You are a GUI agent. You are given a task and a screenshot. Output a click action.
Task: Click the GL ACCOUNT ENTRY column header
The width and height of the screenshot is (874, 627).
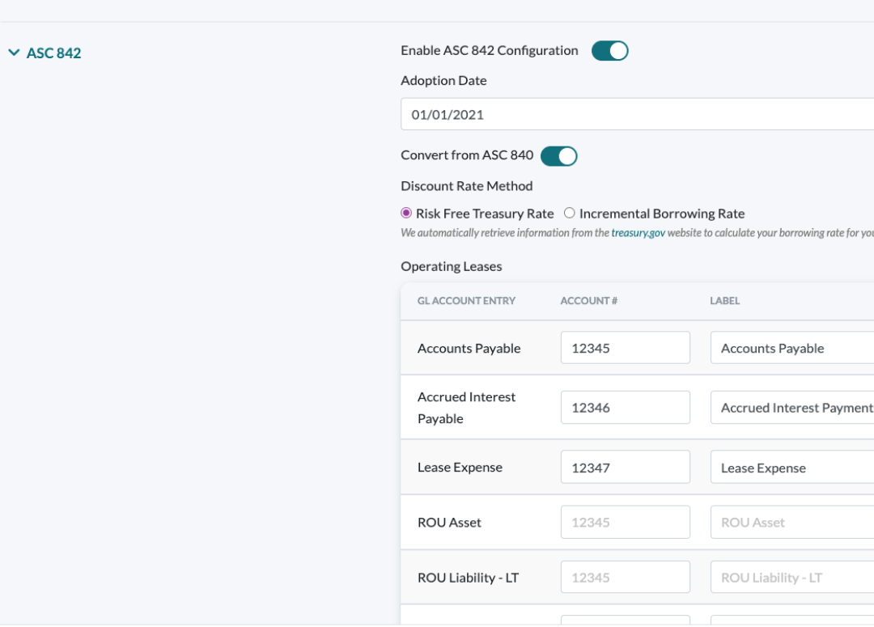pos(466,300)
